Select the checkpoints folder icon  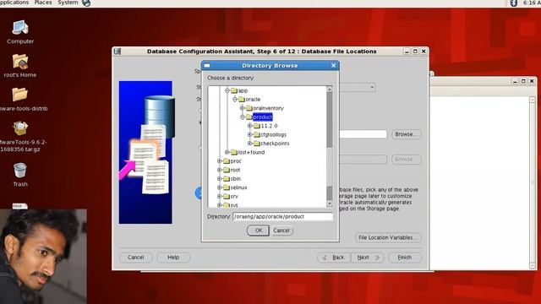click(x=257, y=144)
